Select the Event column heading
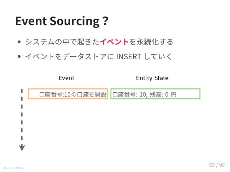This screenshot has height=172, width=230. [66, 78]
